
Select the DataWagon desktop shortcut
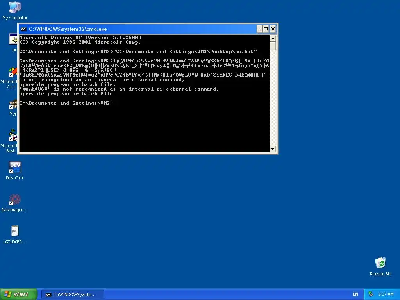15,203
